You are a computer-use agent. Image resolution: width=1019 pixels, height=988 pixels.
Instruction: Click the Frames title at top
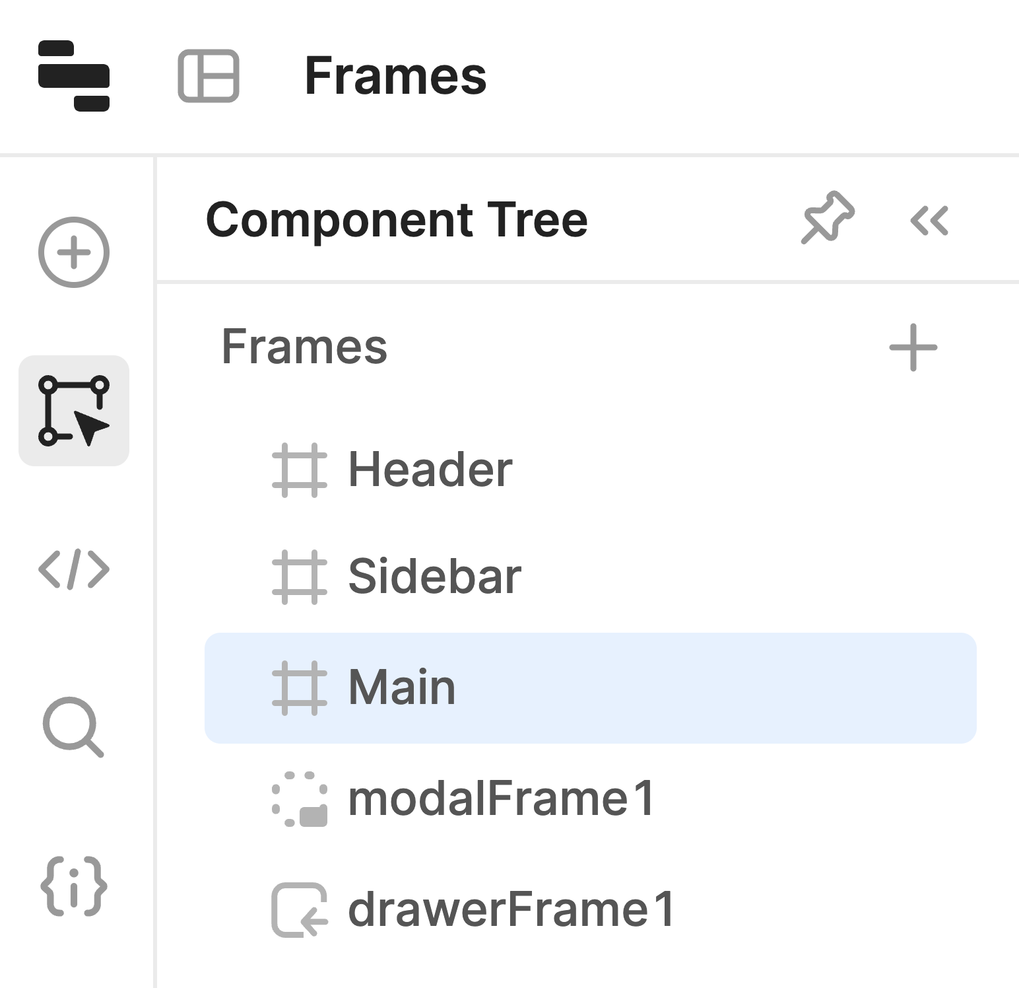click(x=395, y=76)
